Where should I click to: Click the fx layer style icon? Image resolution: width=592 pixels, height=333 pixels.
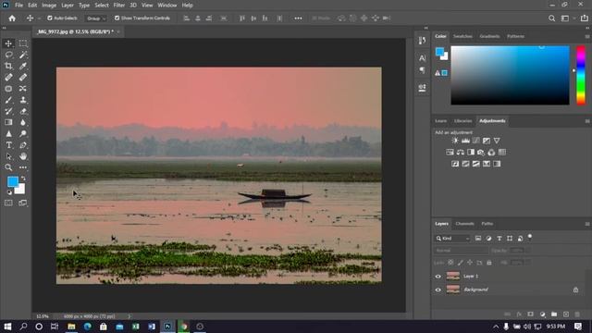[519, 314]
